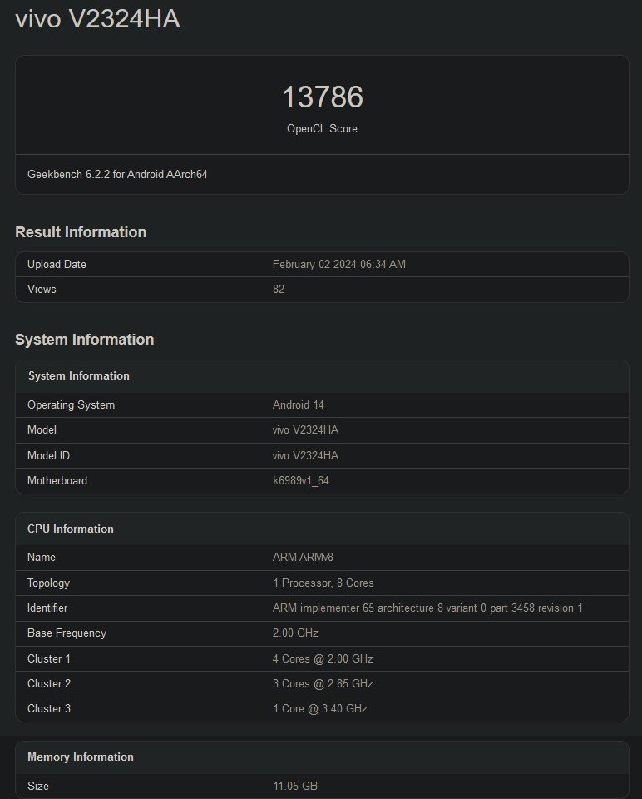Select the 1 Core @ 3.40 GHz value
642x799 pixels.
[x=319, y=708]
